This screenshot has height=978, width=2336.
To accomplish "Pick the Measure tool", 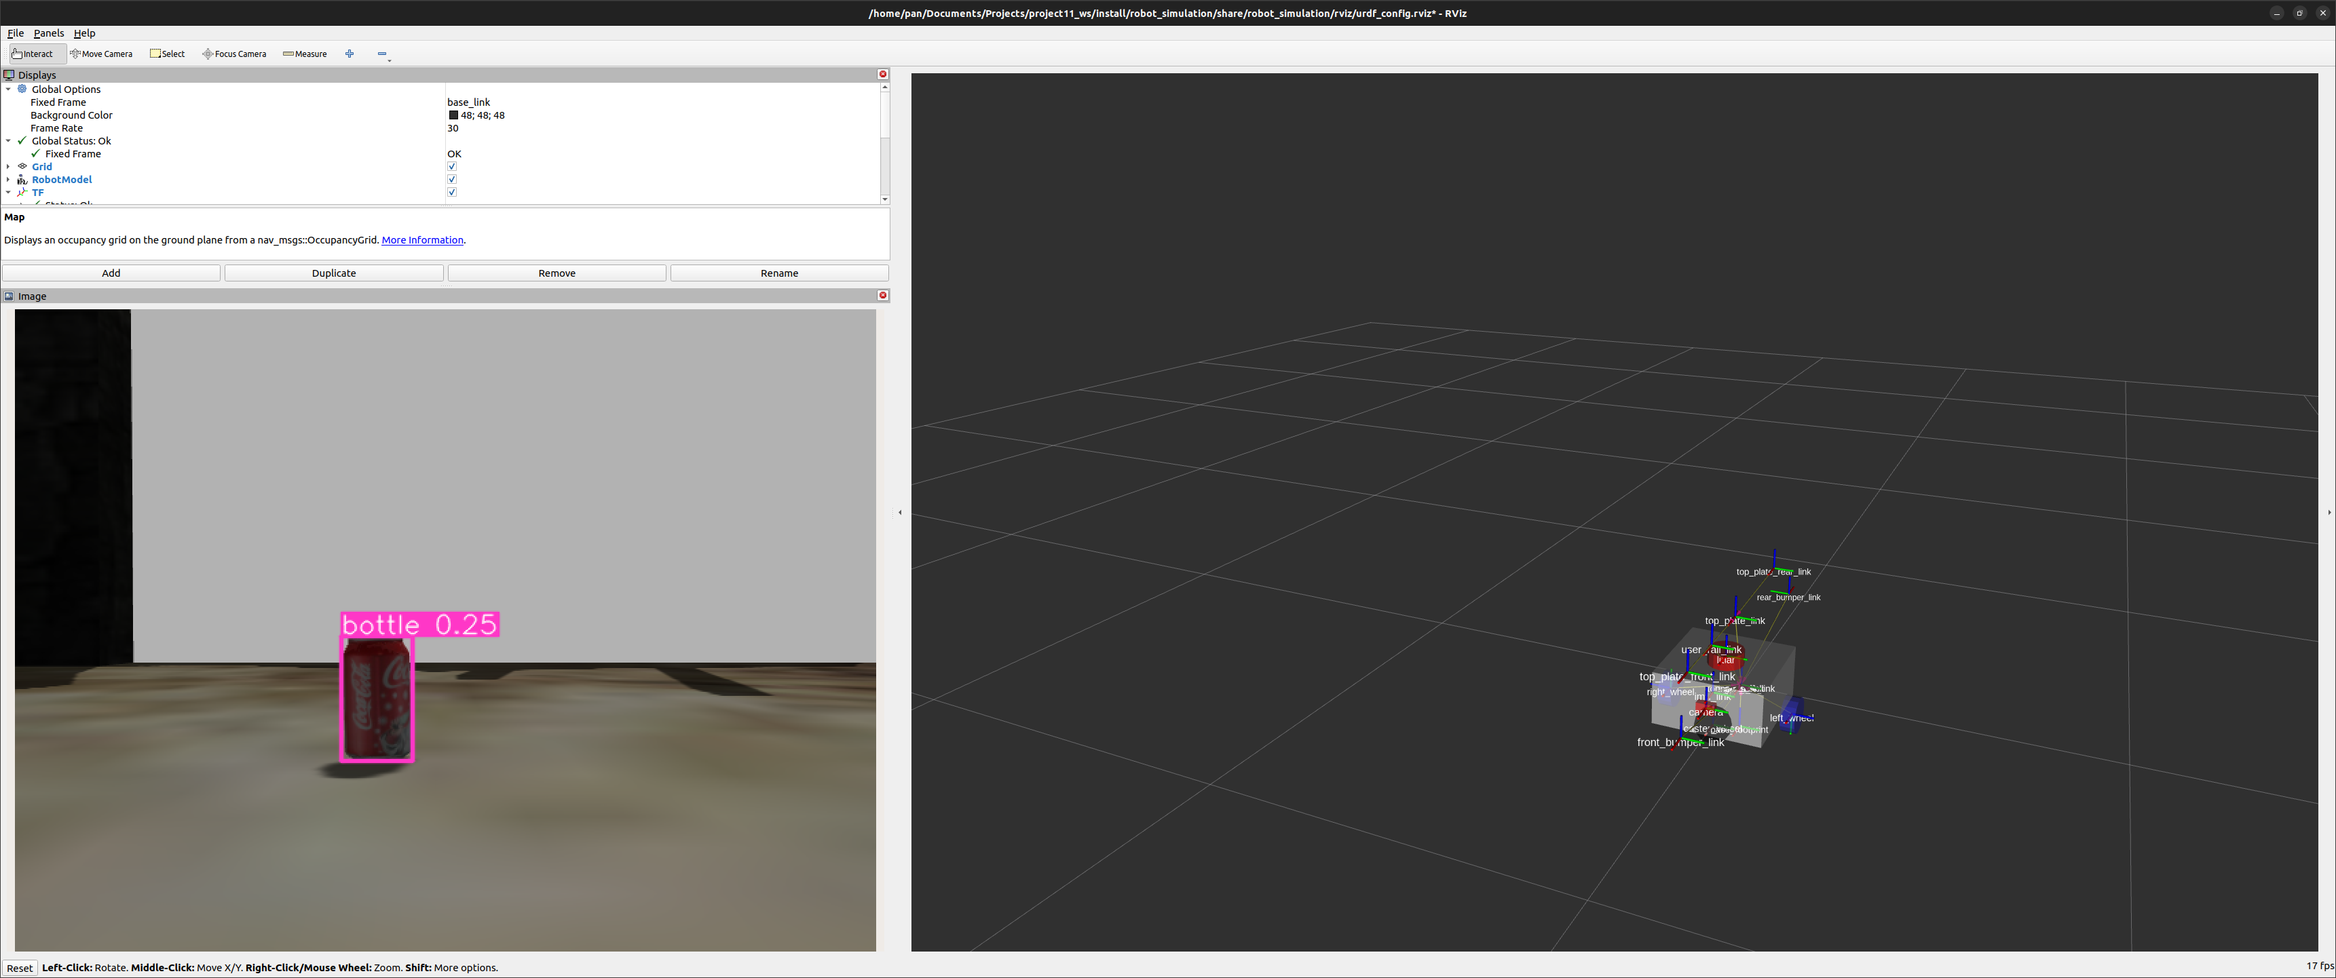I will pos(305,54).
